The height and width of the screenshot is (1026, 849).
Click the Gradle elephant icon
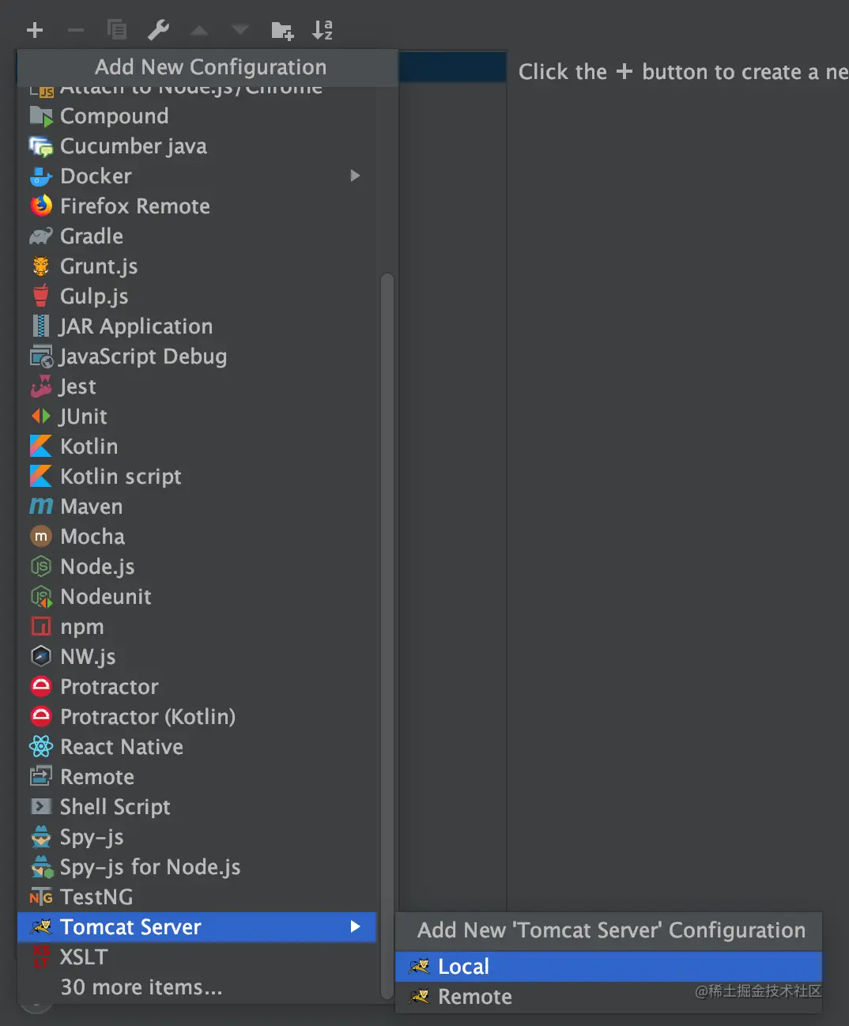pos(41,236)
